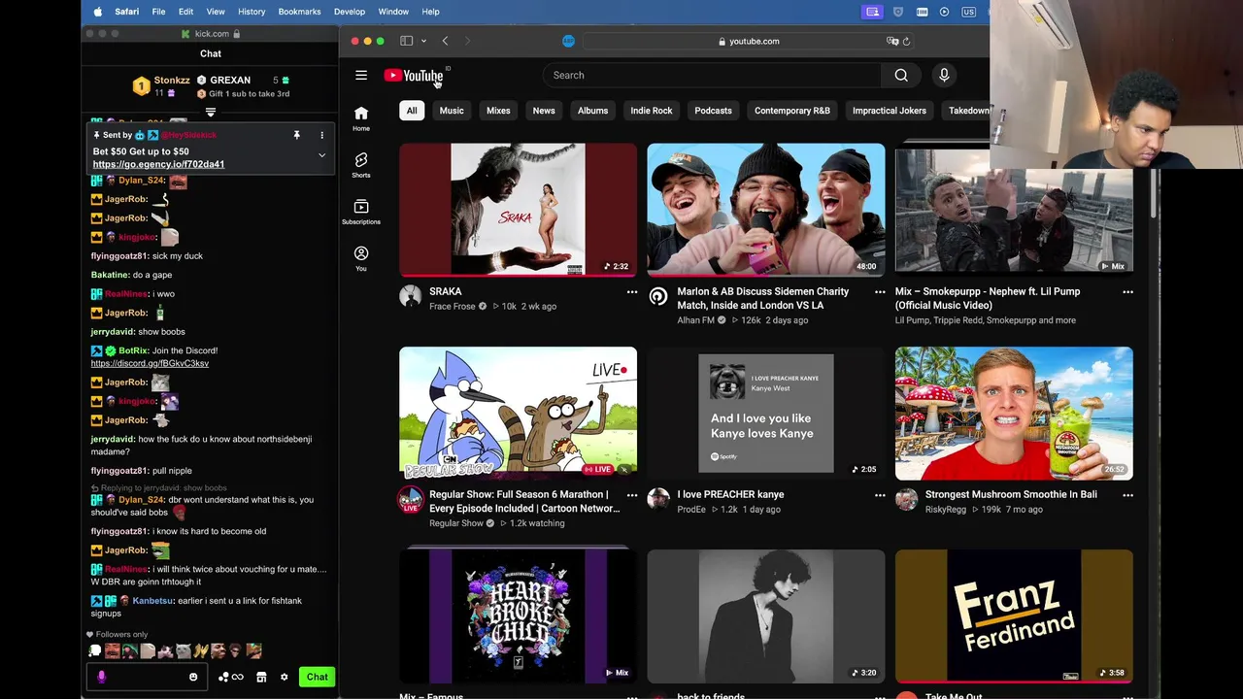
Task: Open Kick chat settings gear
Action: [285, 677]
